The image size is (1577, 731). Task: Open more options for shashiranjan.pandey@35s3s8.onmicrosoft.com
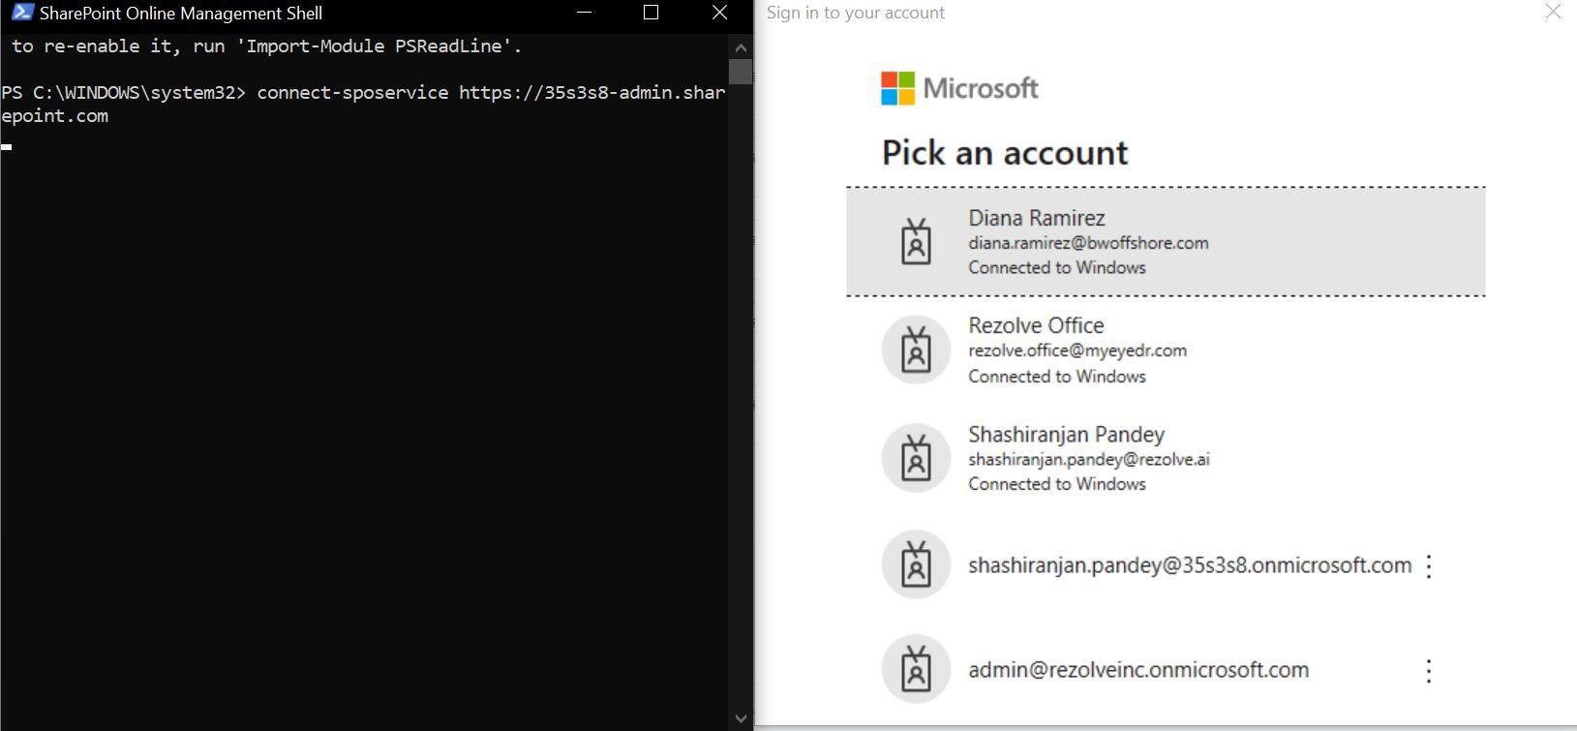[1429, 566]
